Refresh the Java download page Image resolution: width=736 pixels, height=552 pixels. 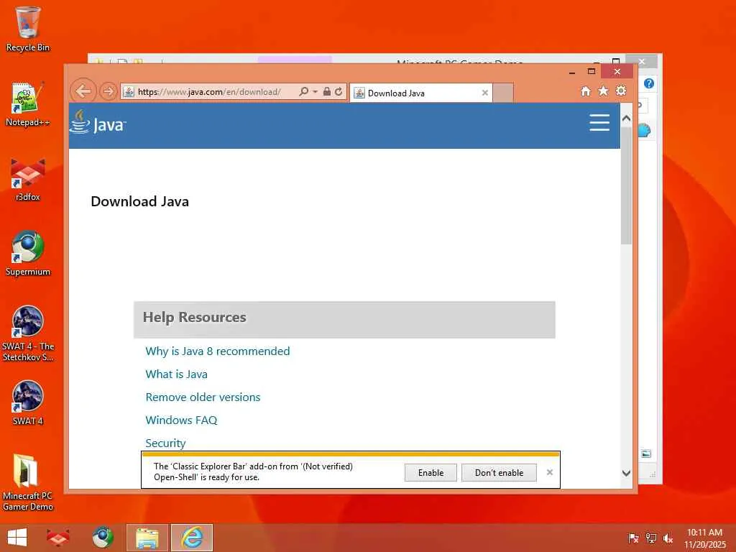pos(339,91)
